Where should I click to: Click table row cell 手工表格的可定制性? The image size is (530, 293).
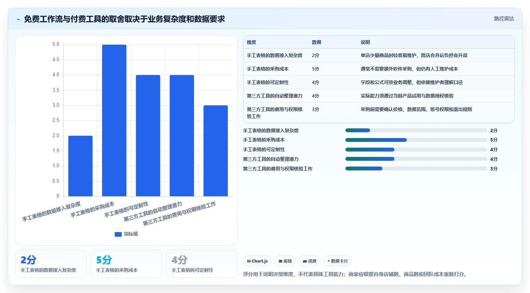[x=268, y=83]
